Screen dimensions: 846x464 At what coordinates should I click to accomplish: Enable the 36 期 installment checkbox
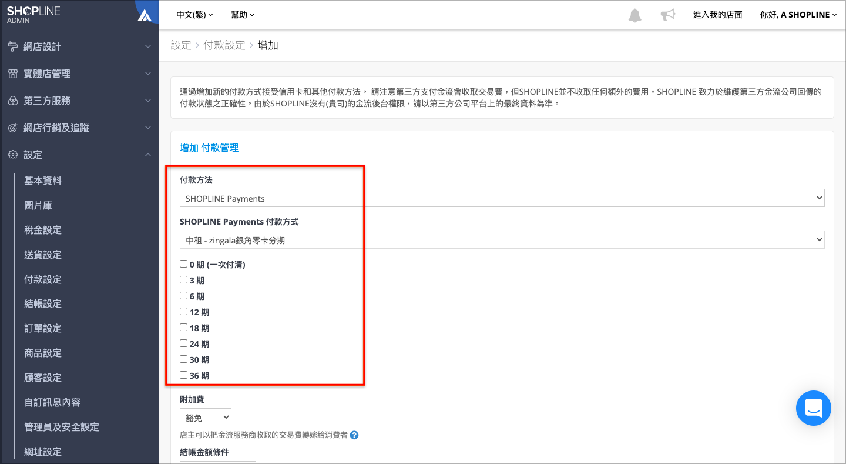pyautogui.click(x=183, y=375)
